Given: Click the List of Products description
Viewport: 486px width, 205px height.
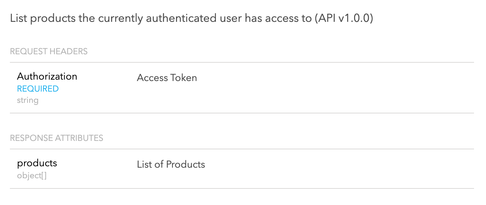Looking at the screenshot, I should (x=171, y=164).
